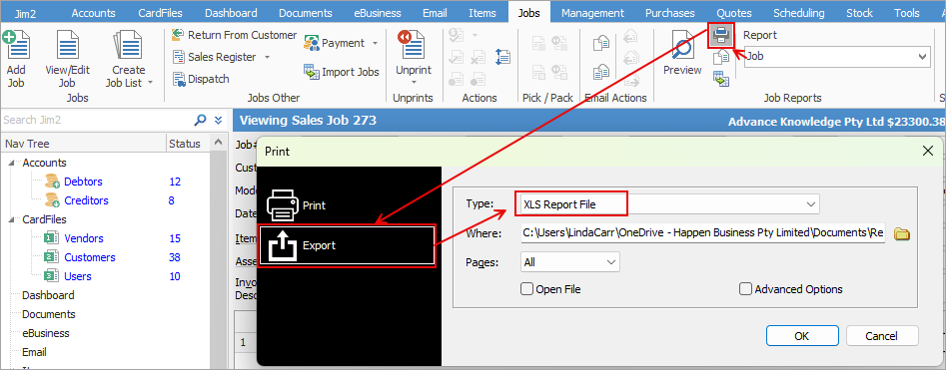This screenshot has height=370, width=946.
Task: Click the Jim2 application tab
Action: click(25, 13)
